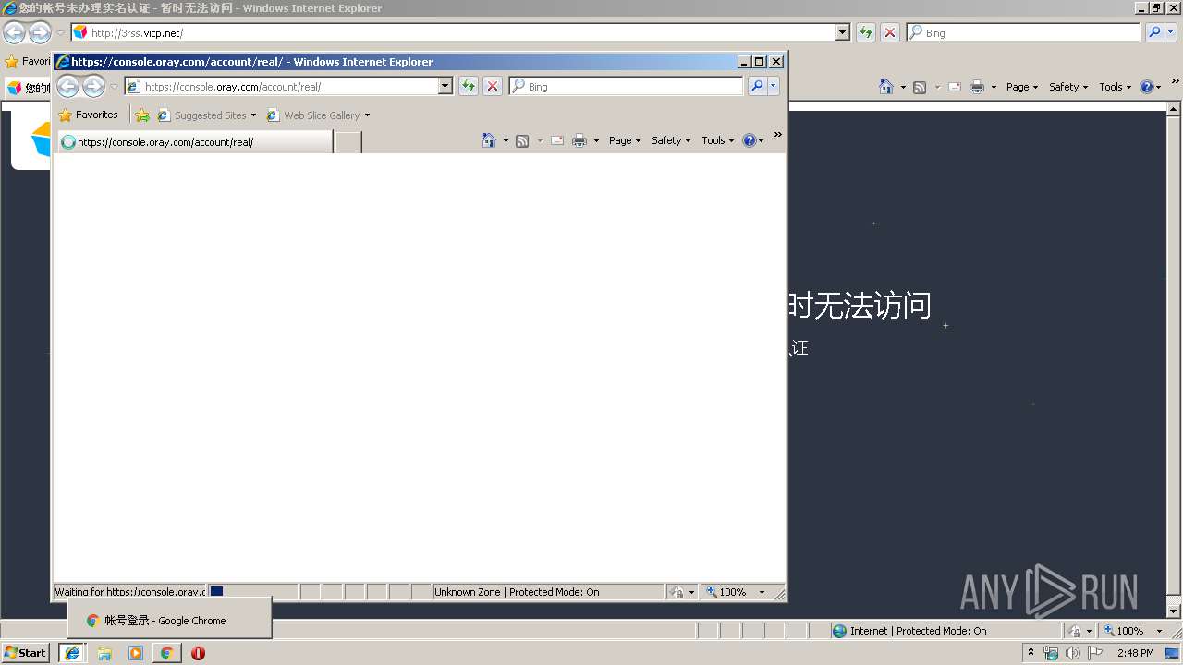Click clock showing 2:48 PM
Screen dimensions: 1183x665
1135,653
